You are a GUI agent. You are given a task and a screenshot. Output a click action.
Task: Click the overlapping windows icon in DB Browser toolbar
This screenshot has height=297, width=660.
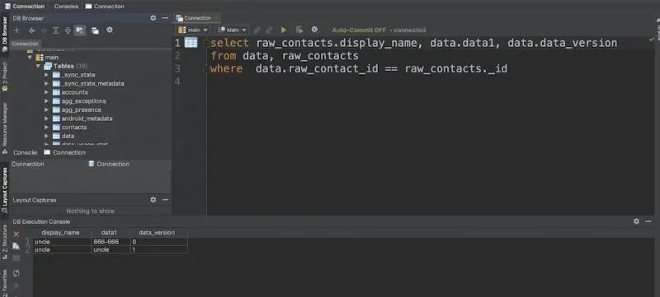96,30
